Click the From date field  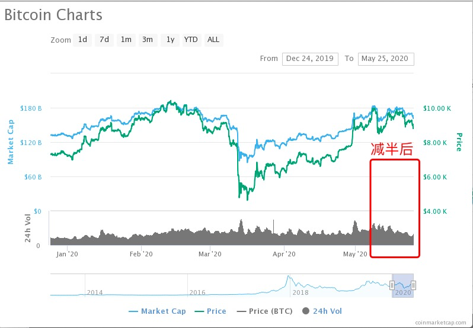[x=310, y=59]
